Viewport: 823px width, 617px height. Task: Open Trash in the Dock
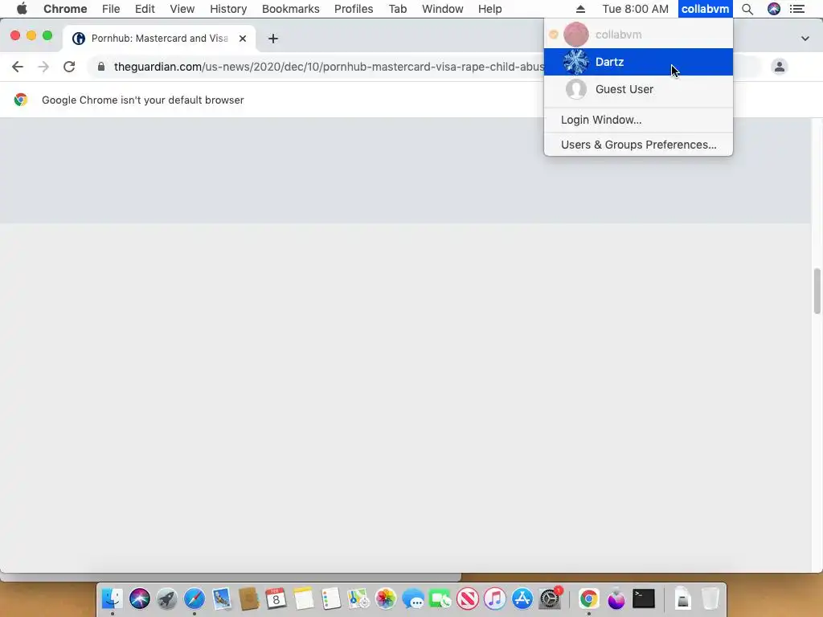click(710, 599)
